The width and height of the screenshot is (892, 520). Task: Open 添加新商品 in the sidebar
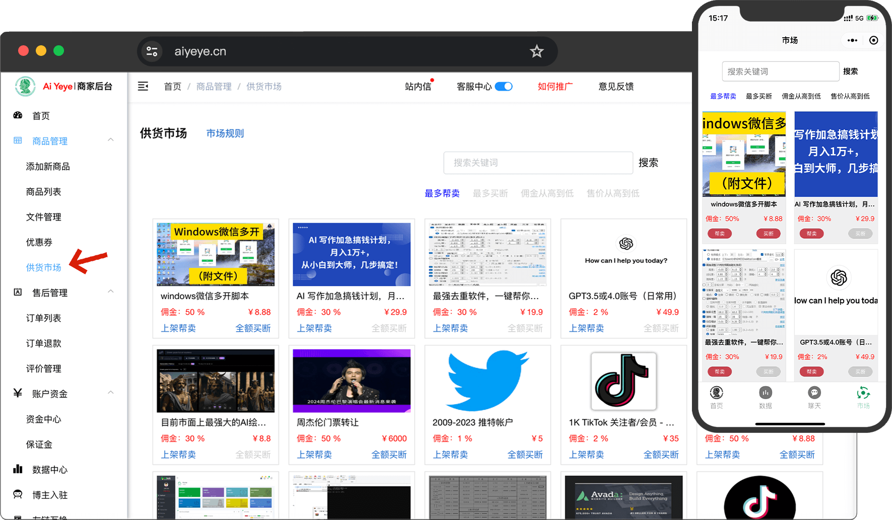pyautogui.click(x=48, y=166)
